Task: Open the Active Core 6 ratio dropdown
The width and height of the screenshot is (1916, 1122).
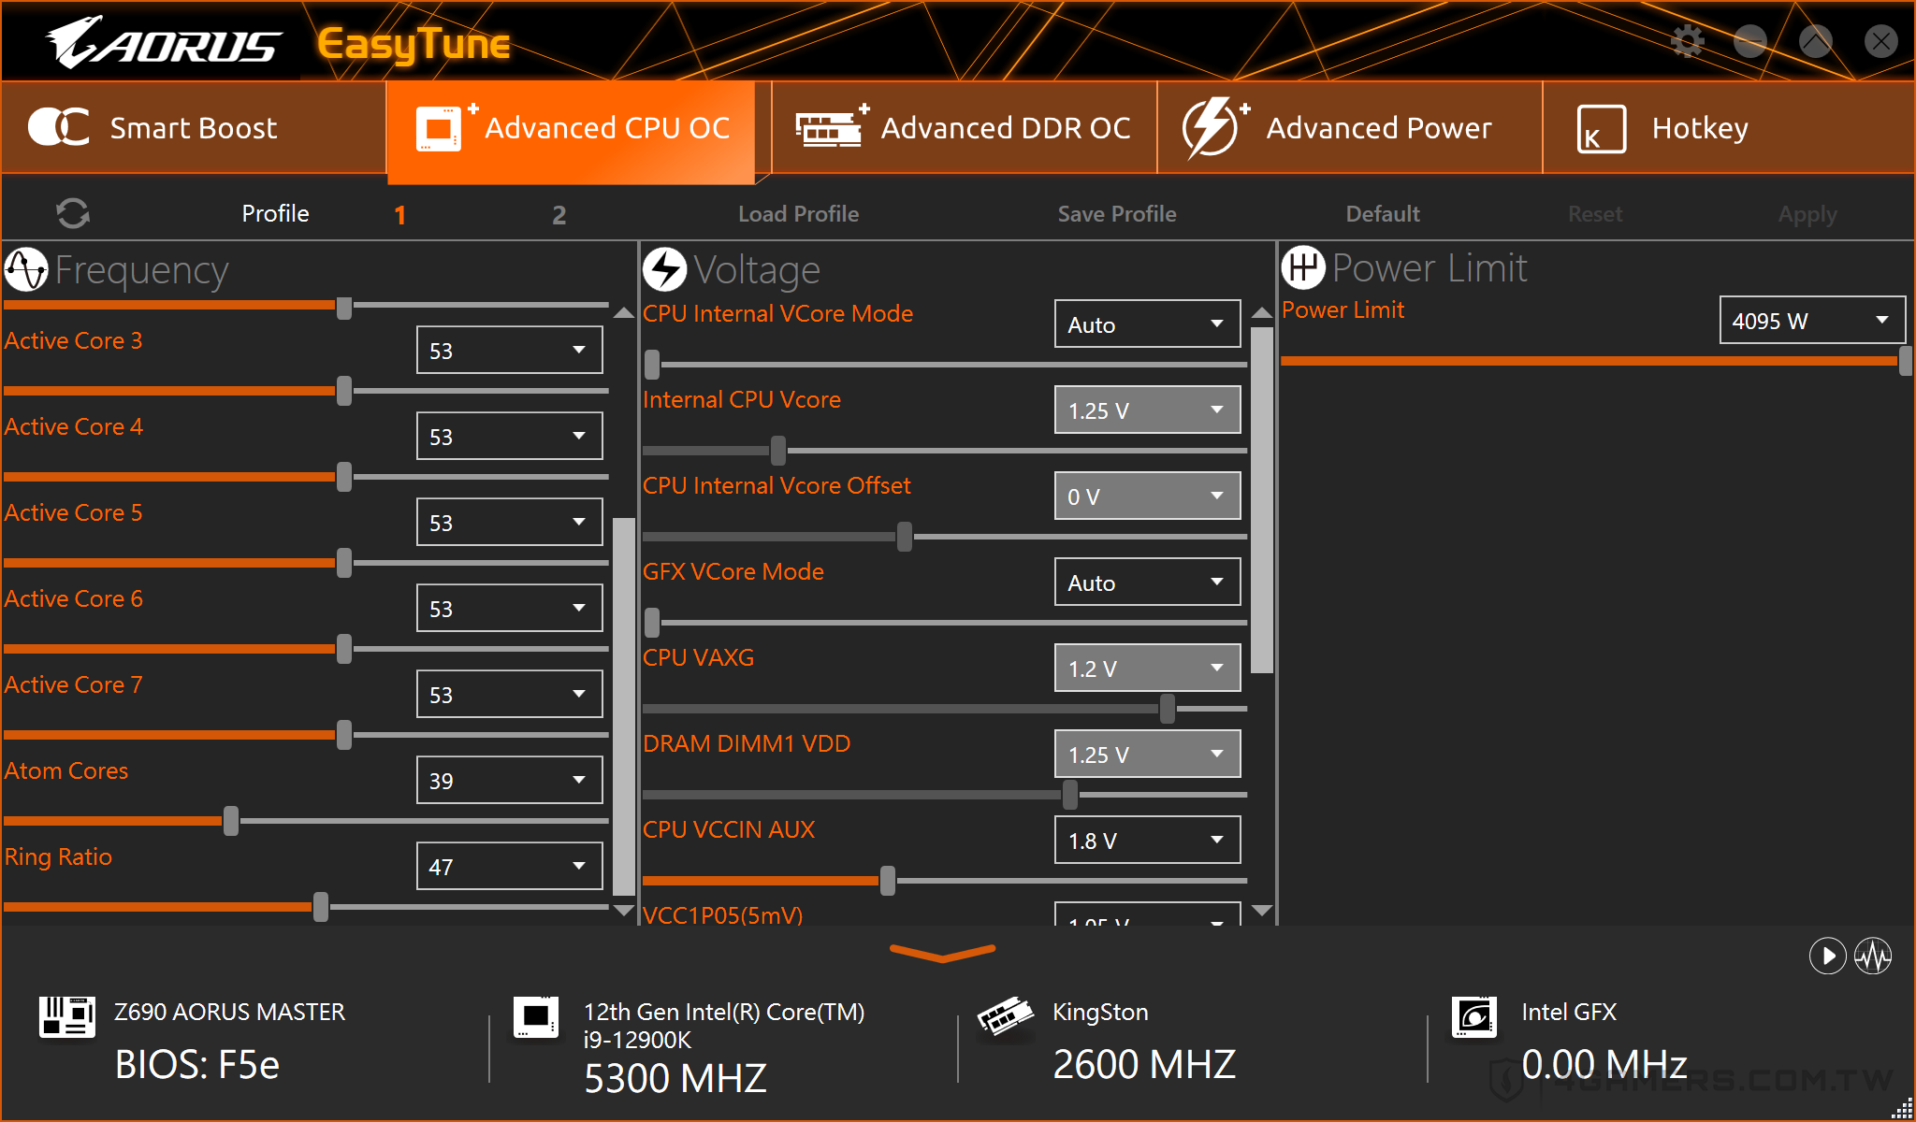Action: pos(509,608)
